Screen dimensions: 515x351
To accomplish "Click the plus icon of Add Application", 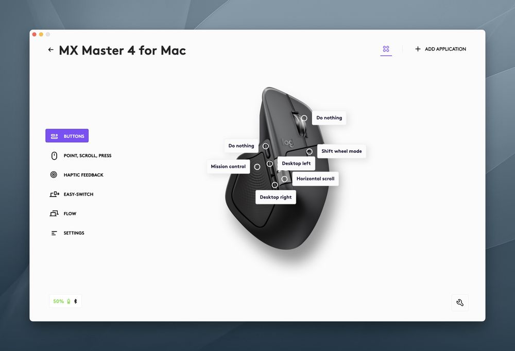I will 418,49.
